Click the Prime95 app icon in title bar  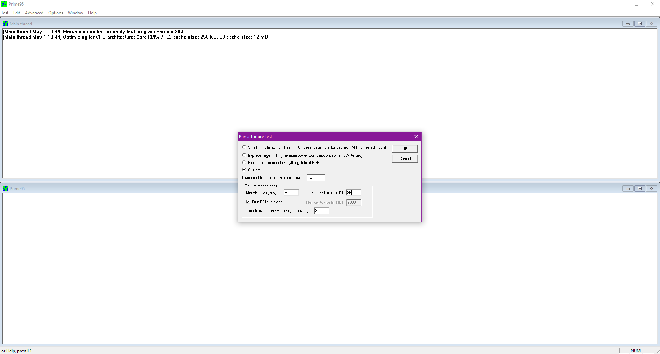pos(4,4)
